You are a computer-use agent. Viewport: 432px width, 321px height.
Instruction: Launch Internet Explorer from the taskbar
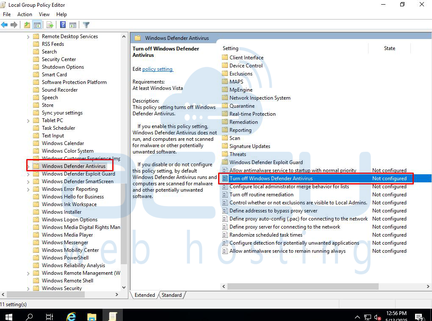tap(71, 316)
